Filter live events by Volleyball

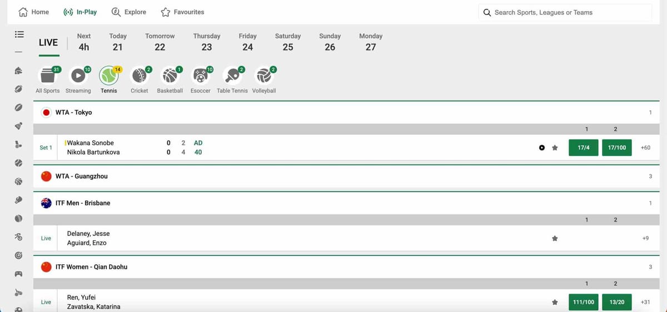(264, 80)
